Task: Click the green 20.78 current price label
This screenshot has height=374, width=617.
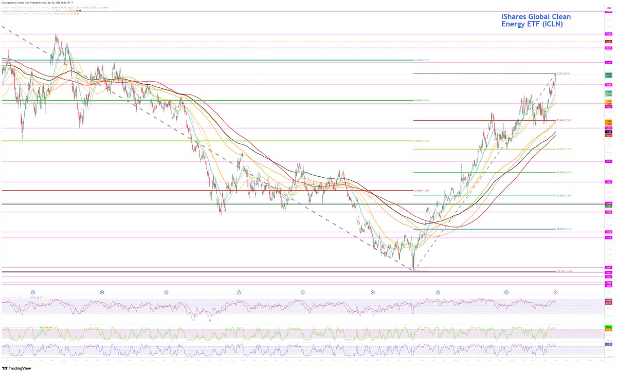Action: point(608,74)
